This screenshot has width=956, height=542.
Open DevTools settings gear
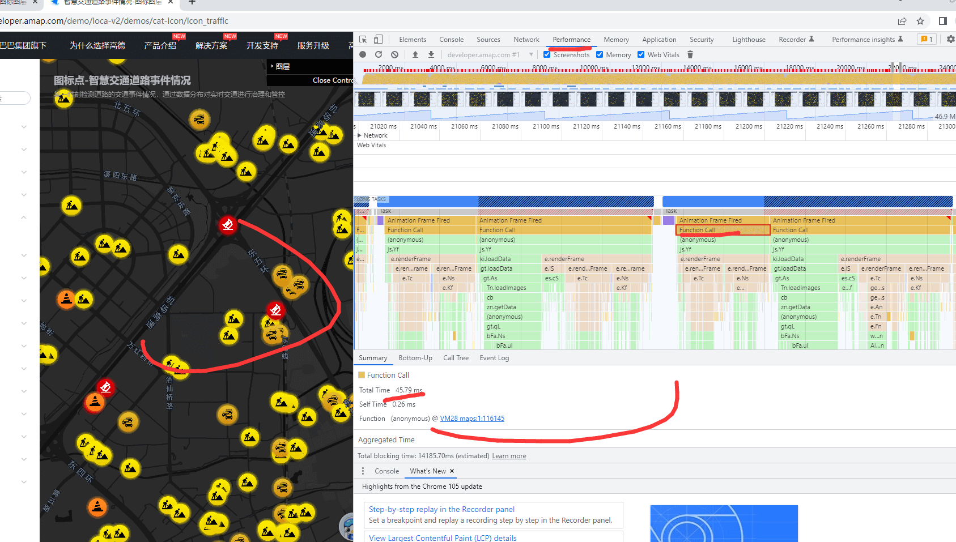(950, 40)
